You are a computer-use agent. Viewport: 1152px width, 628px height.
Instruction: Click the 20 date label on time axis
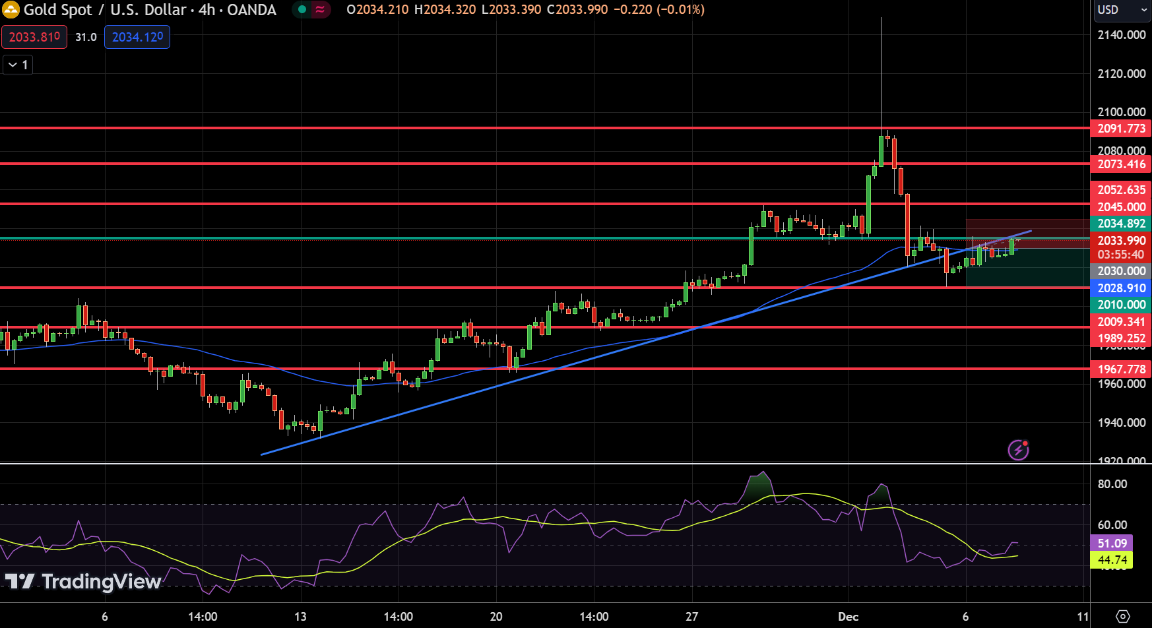tap(496, 617)
